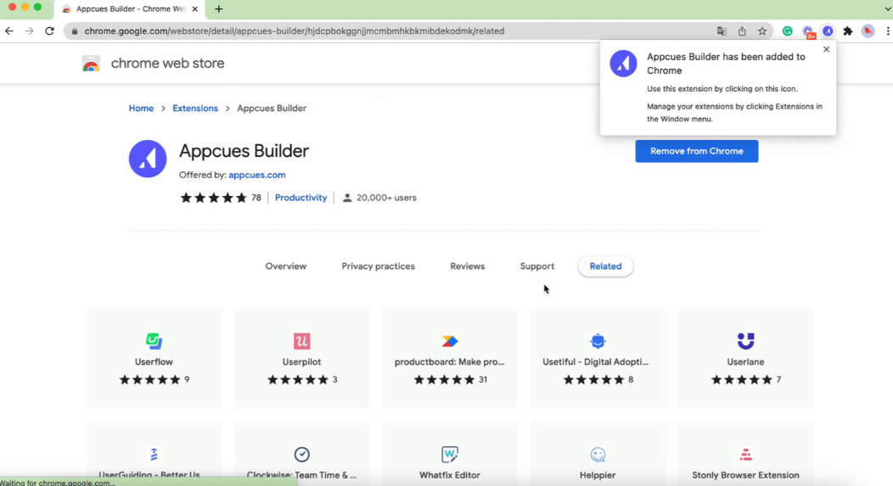Open the translate page icon
Screen dimensions: 893x486
pyautogui.click(x=722, y=31)
